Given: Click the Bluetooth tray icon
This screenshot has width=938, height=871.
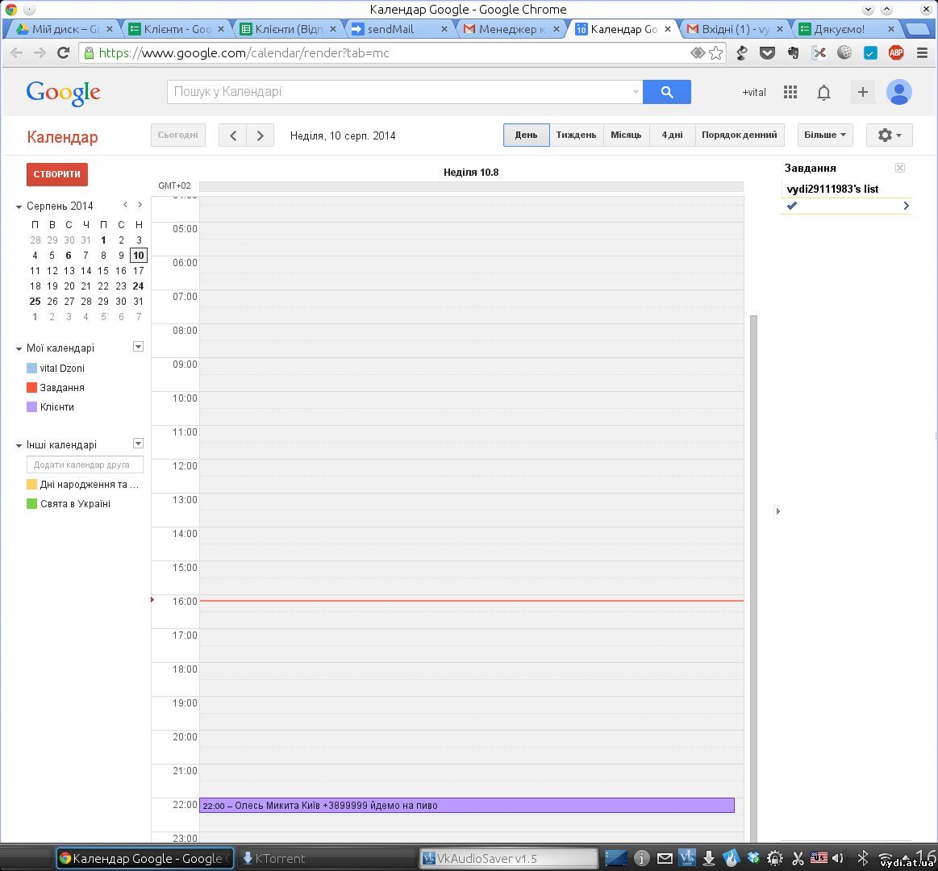Looking at the screenshot, I should coord(863,858).
